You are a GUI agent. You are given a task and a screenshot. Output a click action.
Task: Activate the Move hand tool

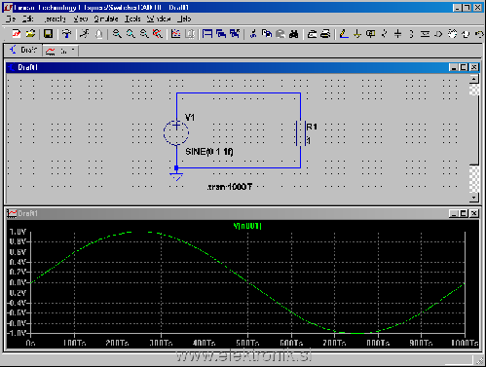click(x=452, y=34)
